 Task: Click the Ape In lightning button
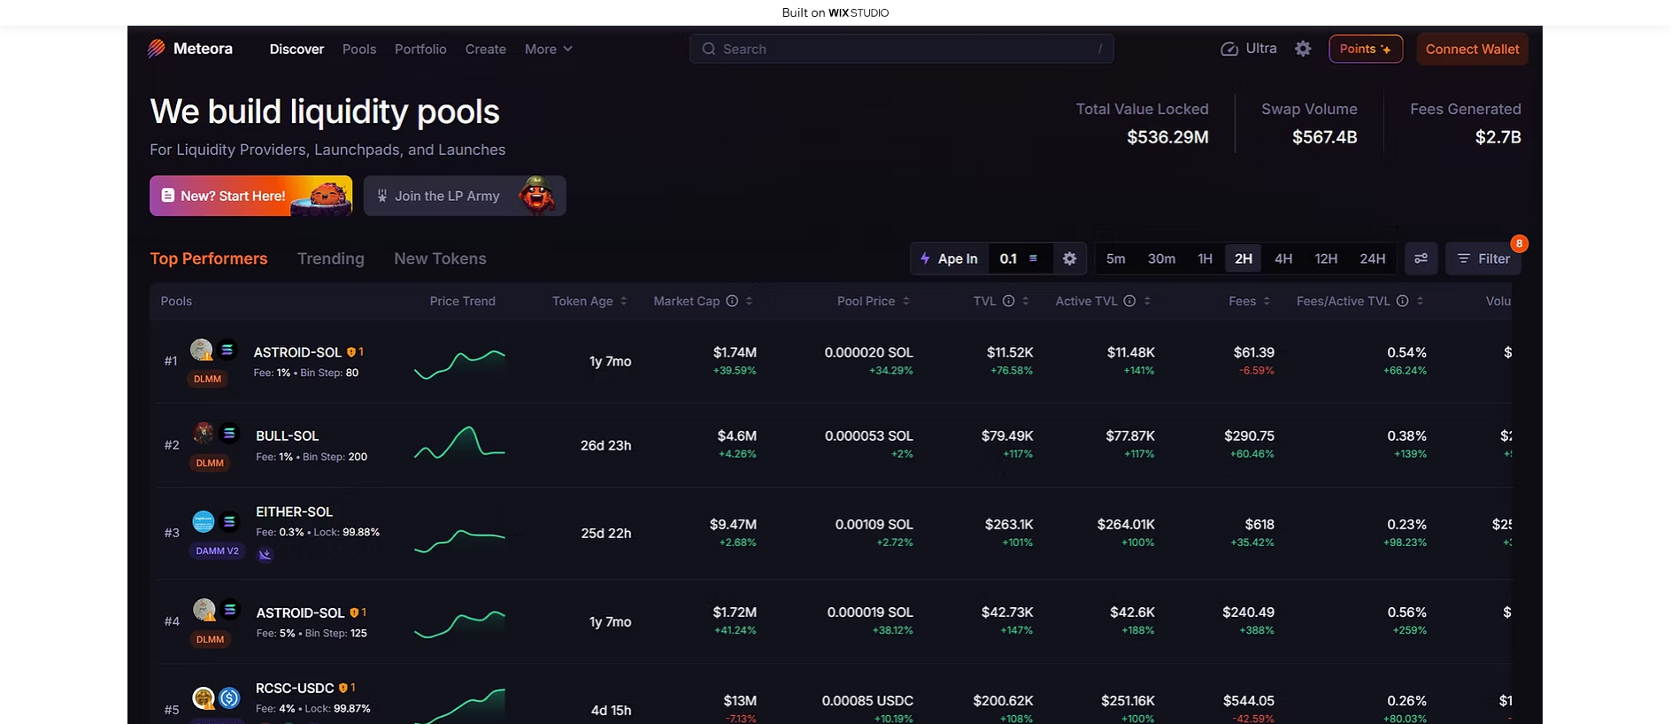tap(949, 258)
